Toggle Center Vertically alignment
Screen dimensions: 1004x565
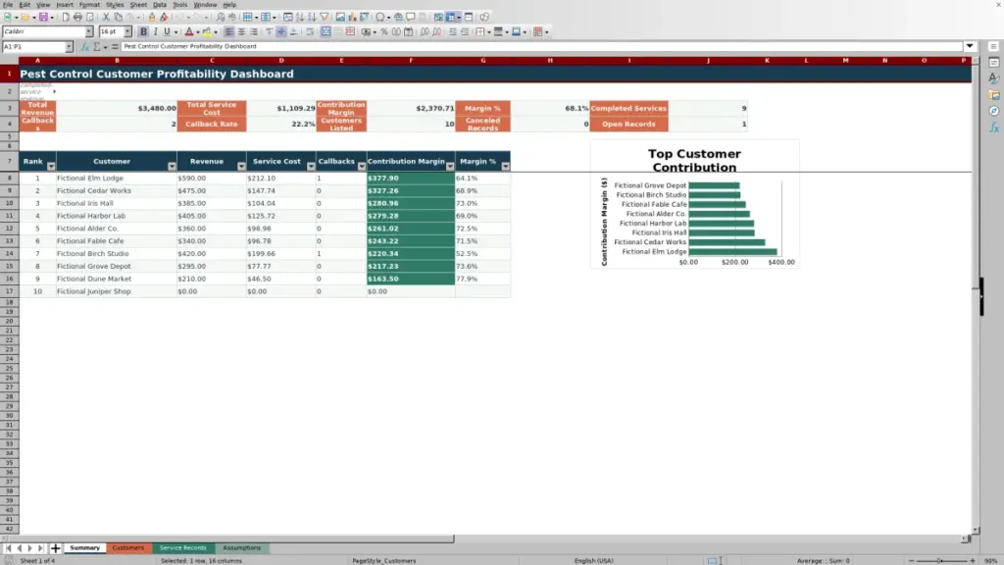(281, 31)
